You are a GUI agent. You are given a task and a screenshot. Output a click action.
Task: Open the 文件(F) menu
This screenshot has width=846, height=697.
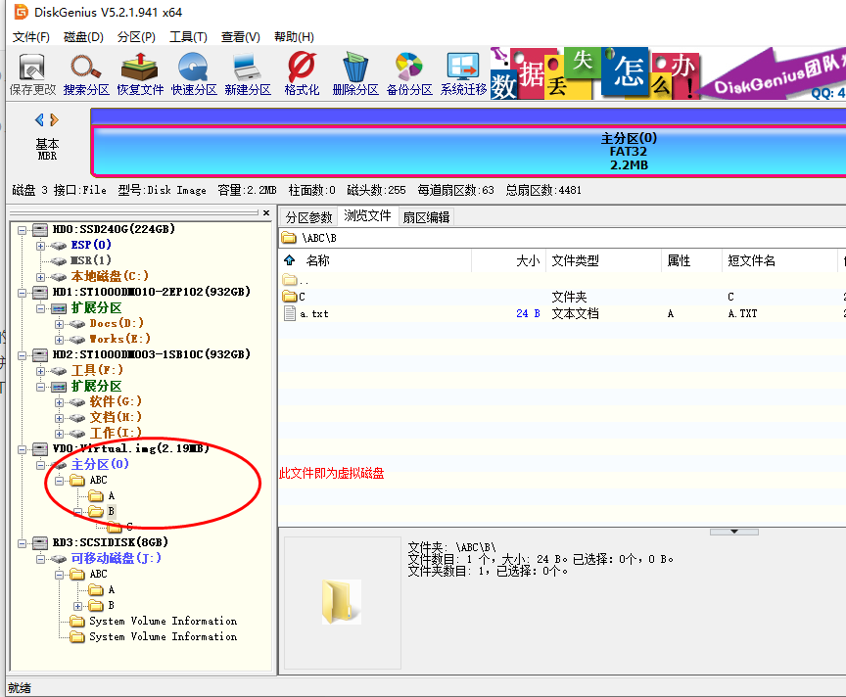[31, 36]
